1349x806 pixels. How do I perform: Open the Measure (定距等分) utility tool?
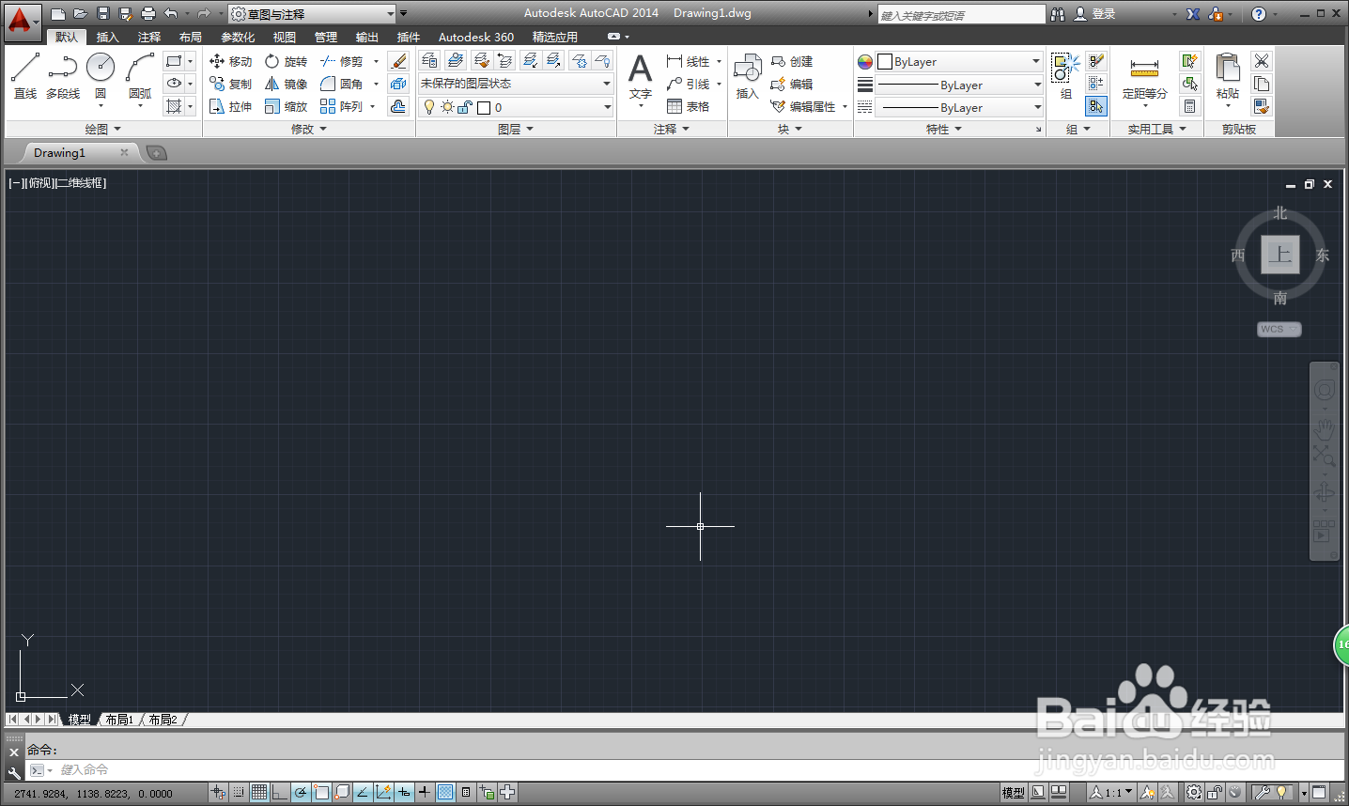[x=1144, y=76]
